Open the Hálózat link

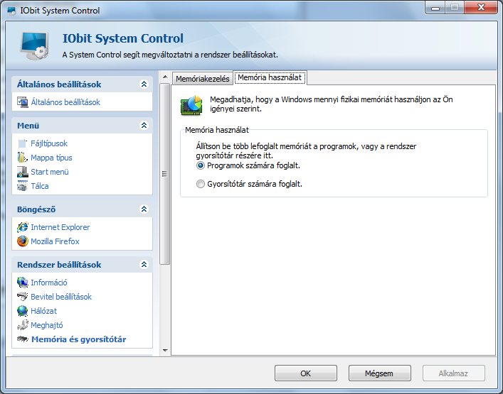(x=43, y=311)
